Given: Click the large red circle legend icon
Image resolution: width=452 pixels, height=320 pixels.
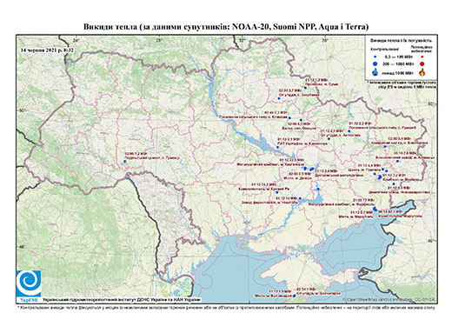Looking at the screenshot, I should pos(422,64).
